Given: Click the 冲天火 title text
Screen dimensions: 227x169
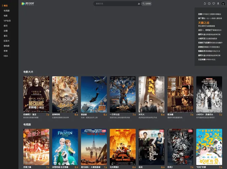Looking at the screenshot, I should click(x=142, y=115).
